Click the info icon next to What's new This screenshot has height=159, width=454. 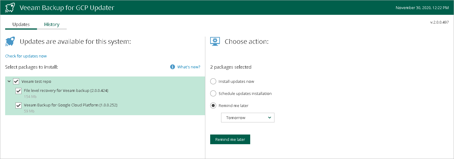pos(173,67)
